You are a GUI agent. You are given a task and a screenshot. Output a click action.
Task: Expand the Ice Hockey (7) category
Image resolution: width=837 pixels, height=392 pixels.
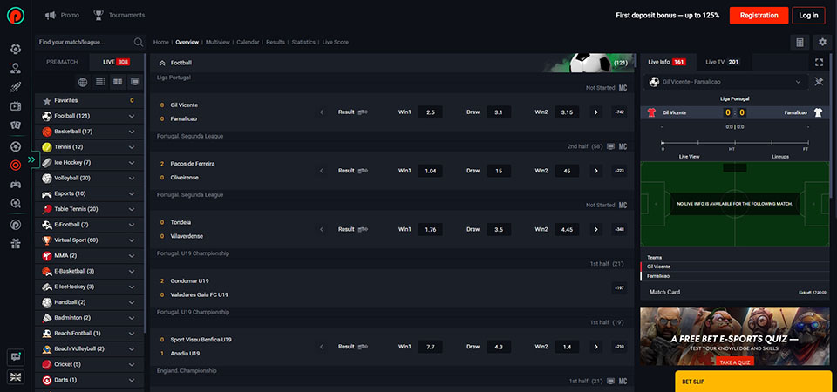[132, 163]
